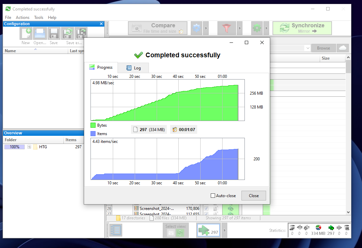The width and height of the screenshot is (362, 248).
Task: Click the update left arrow statistics icon
Action: pos(300,227)
